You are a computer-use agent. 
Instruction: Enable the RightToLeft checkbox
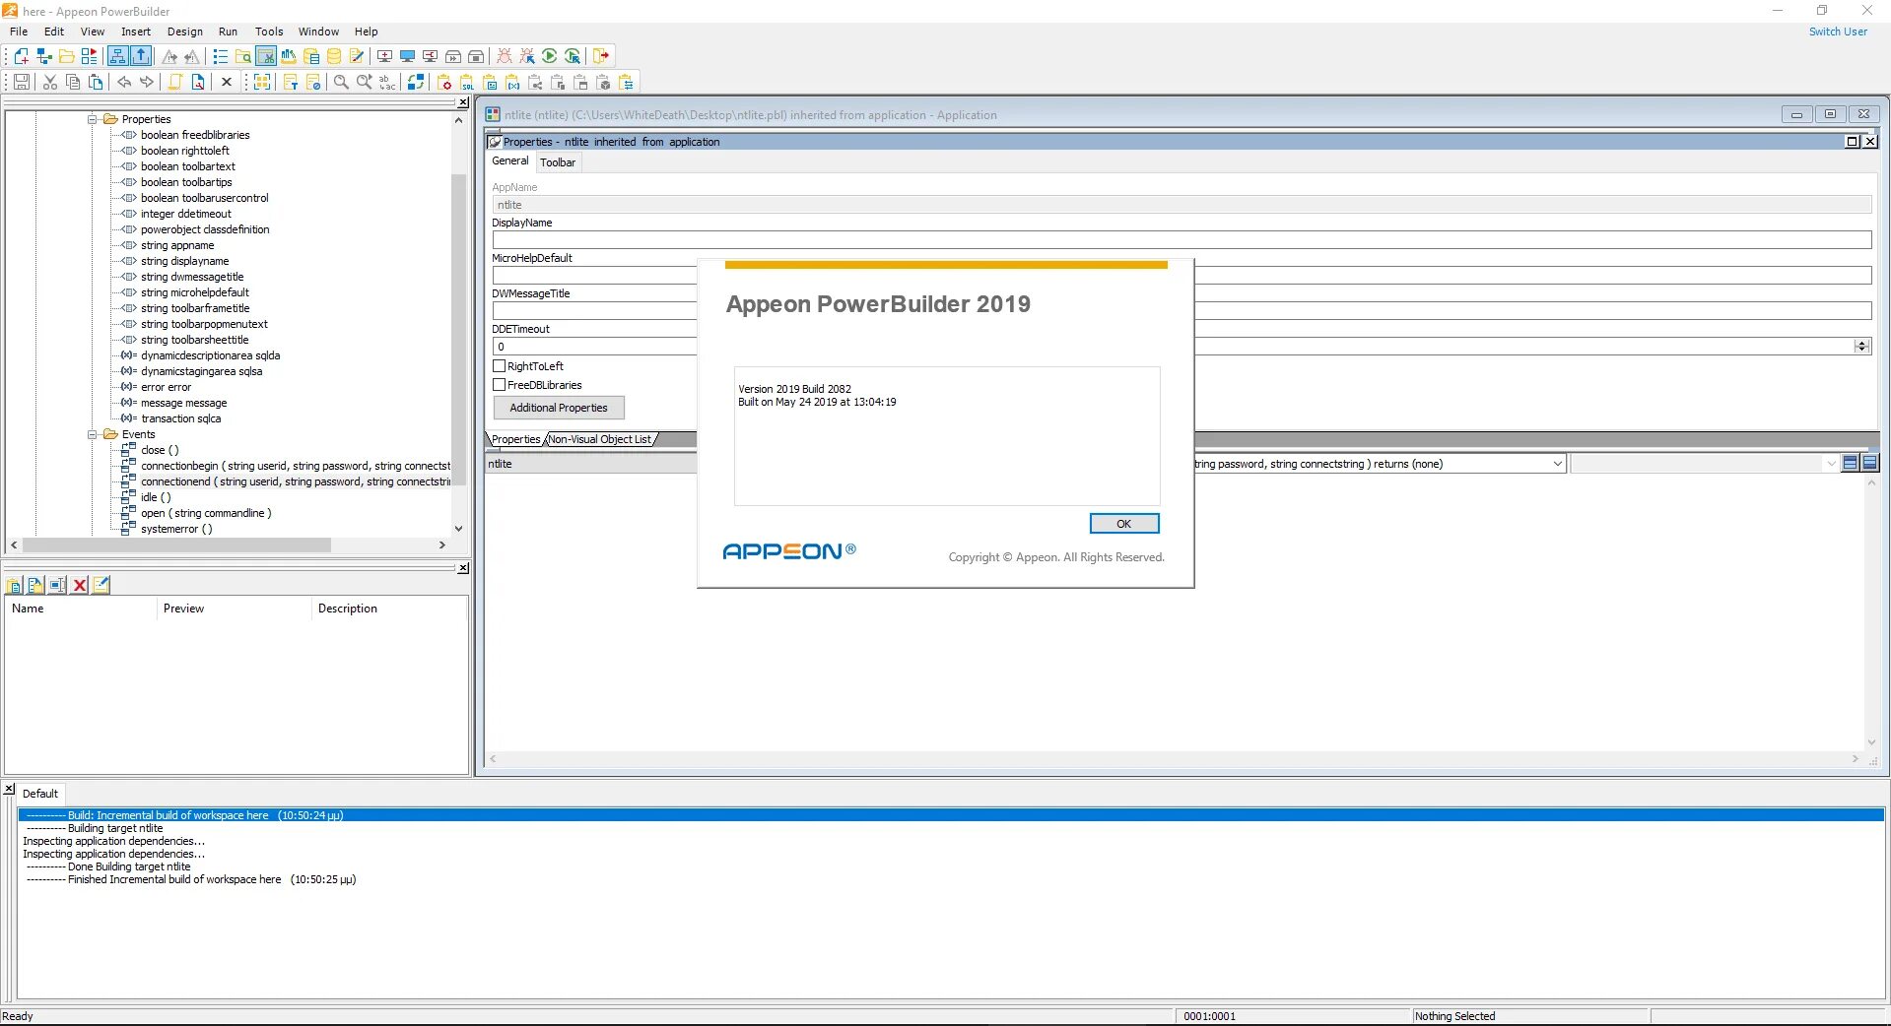pos(500,365)
